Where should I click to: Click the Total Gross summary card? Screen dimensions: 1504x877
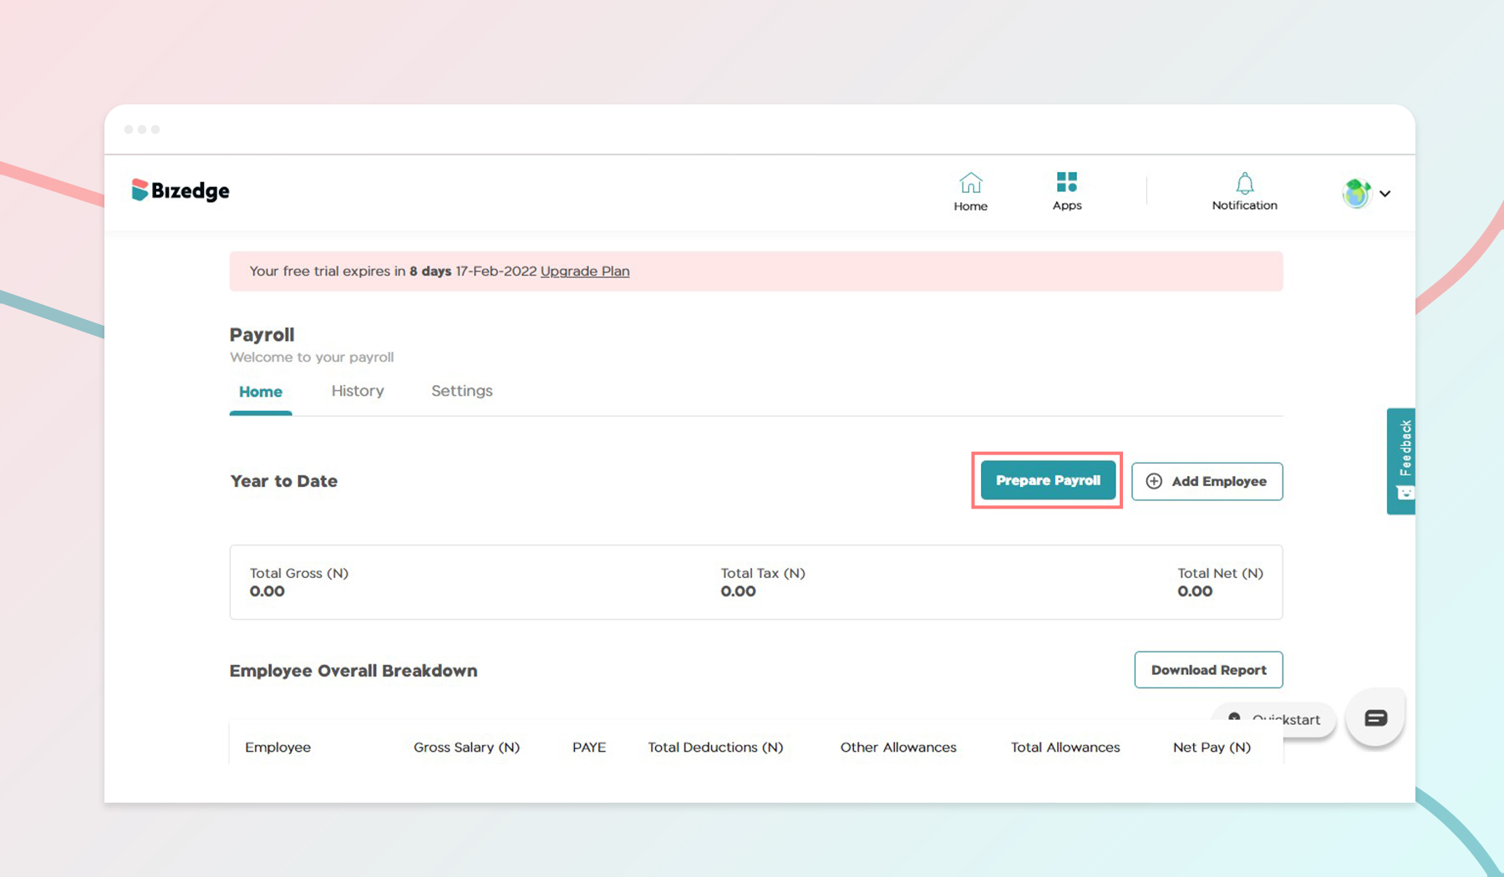point(299,582)
